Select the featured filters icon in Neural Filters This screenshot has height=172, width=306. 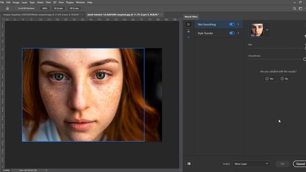pos(188,24)
